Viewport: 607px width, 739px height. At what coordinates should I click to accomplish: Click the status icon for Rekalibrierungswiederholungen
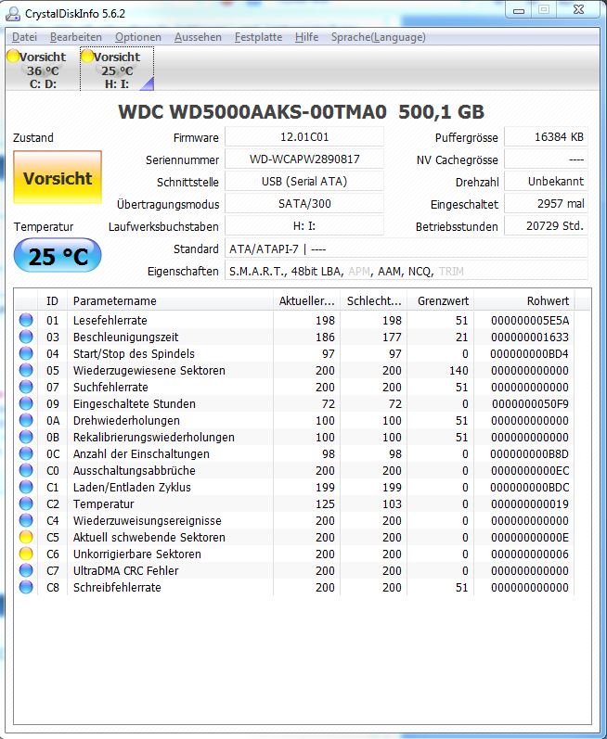(26, 437)
